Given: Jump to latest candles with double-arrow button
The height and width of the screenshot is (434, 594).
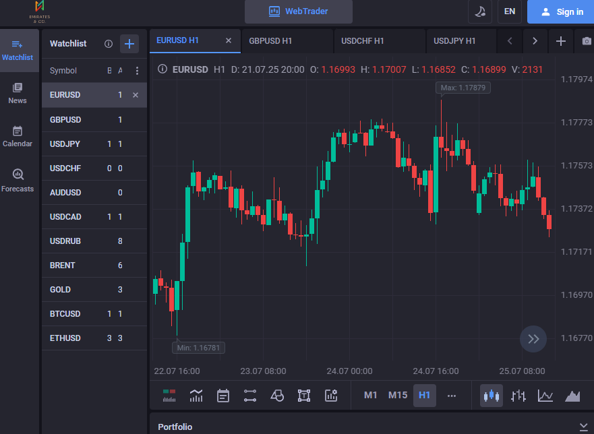Looking at the screenshot, I should point(533,339).
